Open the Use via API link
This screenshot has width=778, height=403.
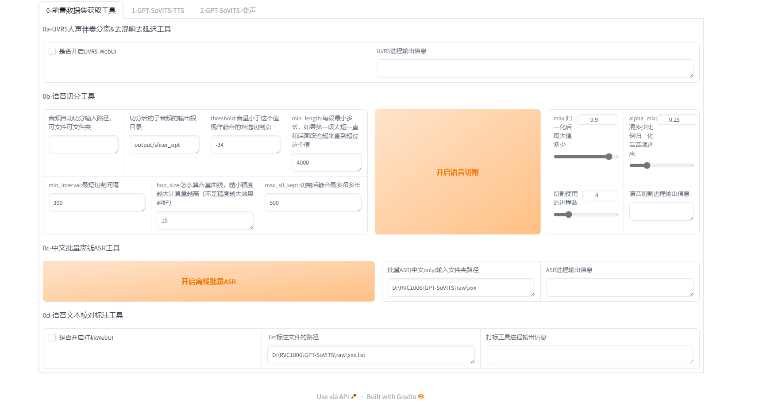point(333,396)
